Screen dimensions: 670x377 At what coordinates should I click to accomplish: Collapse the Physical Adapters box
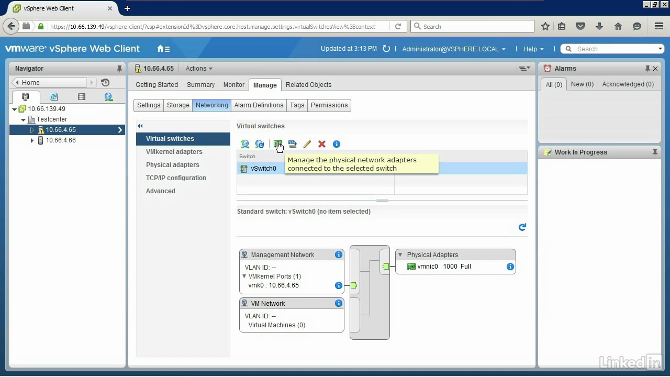[x=400, y=254]
